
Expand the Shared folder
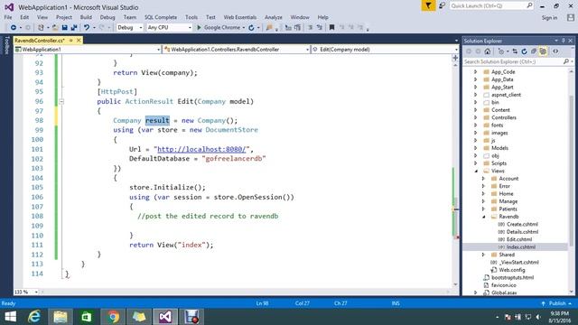(x=484, y=255)
